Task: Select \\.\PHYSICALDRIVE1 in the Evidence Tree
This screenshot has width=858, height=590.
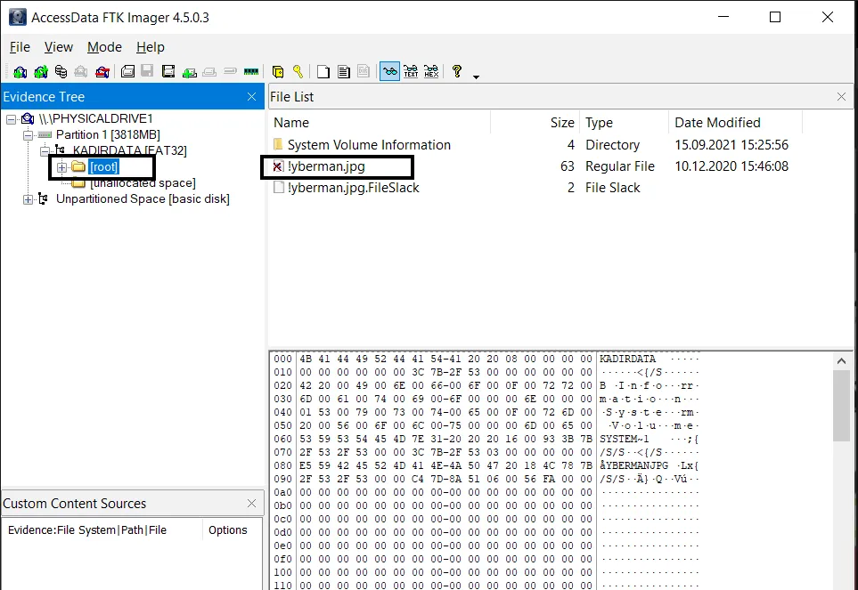Action: tap(96, 118)
